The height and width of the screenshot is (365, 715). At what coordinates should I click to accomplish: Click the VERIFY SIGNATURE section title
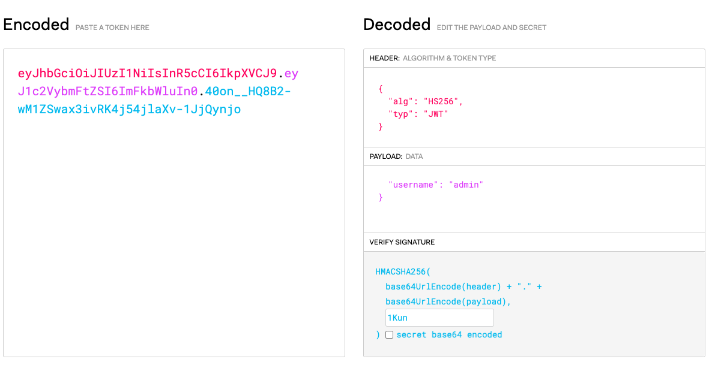[402, 242]
